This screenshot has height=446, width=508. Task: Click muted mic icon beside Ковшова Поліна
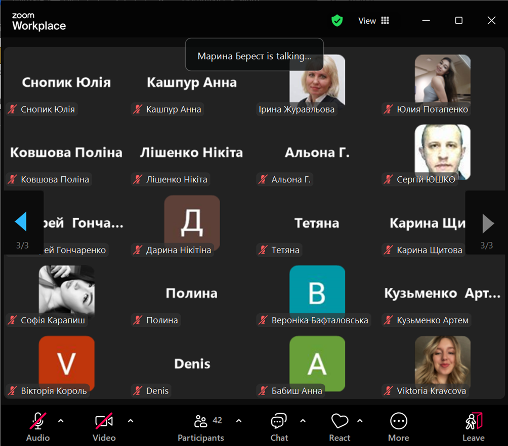click(13, 179)
